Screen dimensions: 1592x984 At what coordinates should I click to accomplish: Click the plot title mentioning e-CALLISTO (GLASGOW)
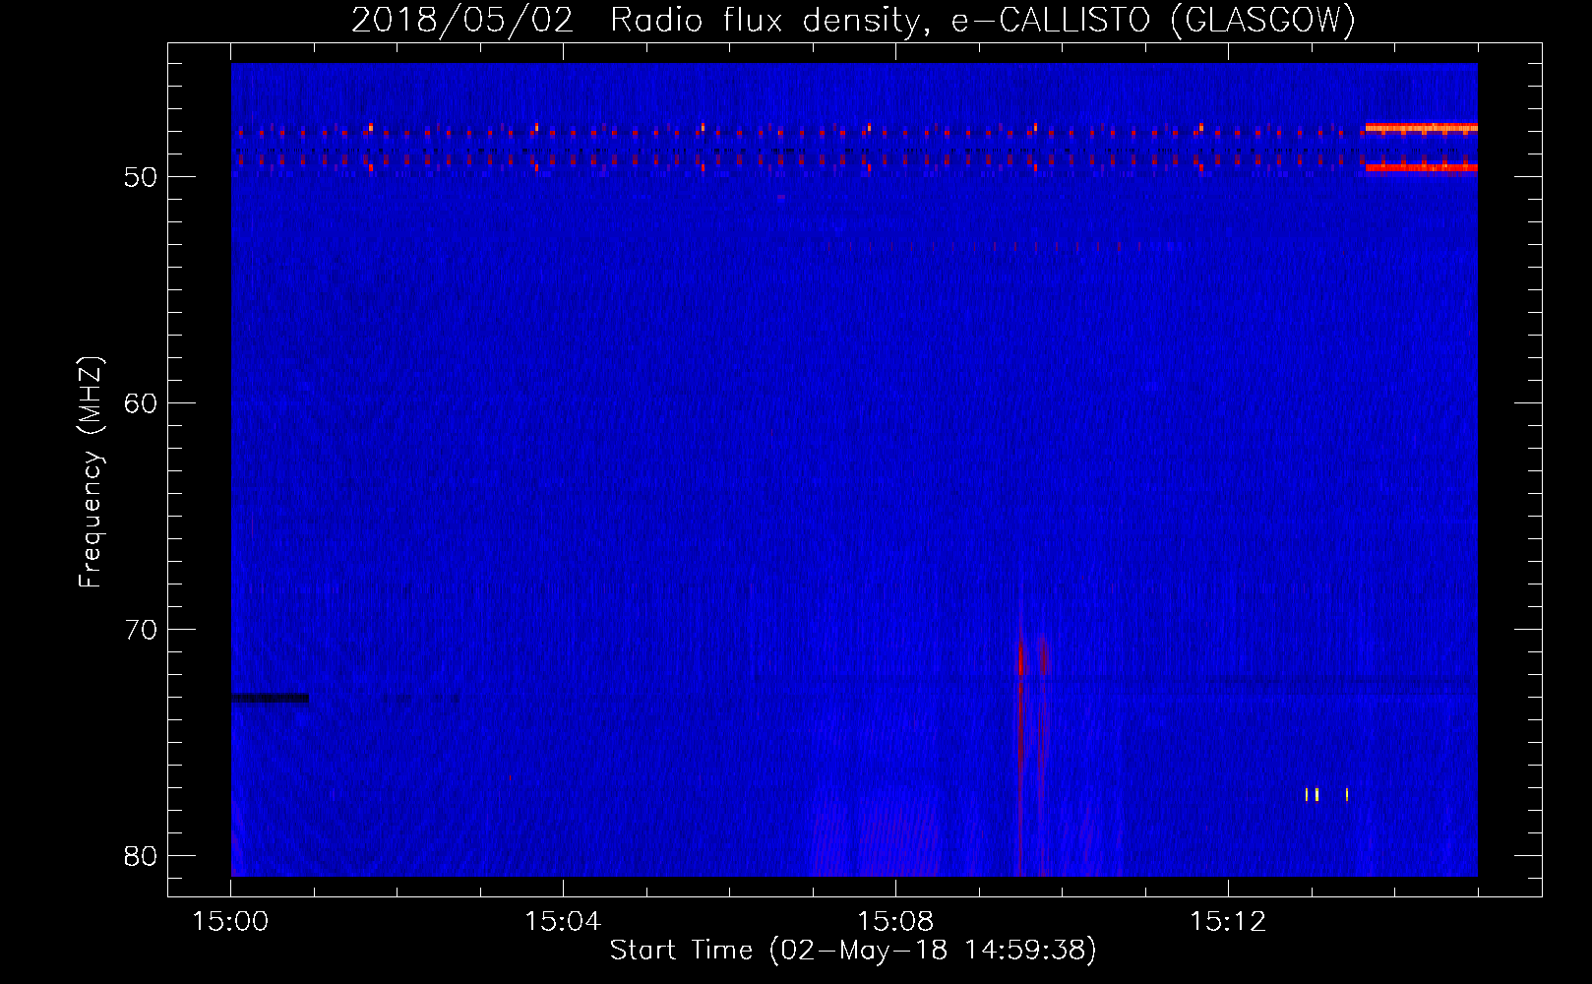(853, 20)
